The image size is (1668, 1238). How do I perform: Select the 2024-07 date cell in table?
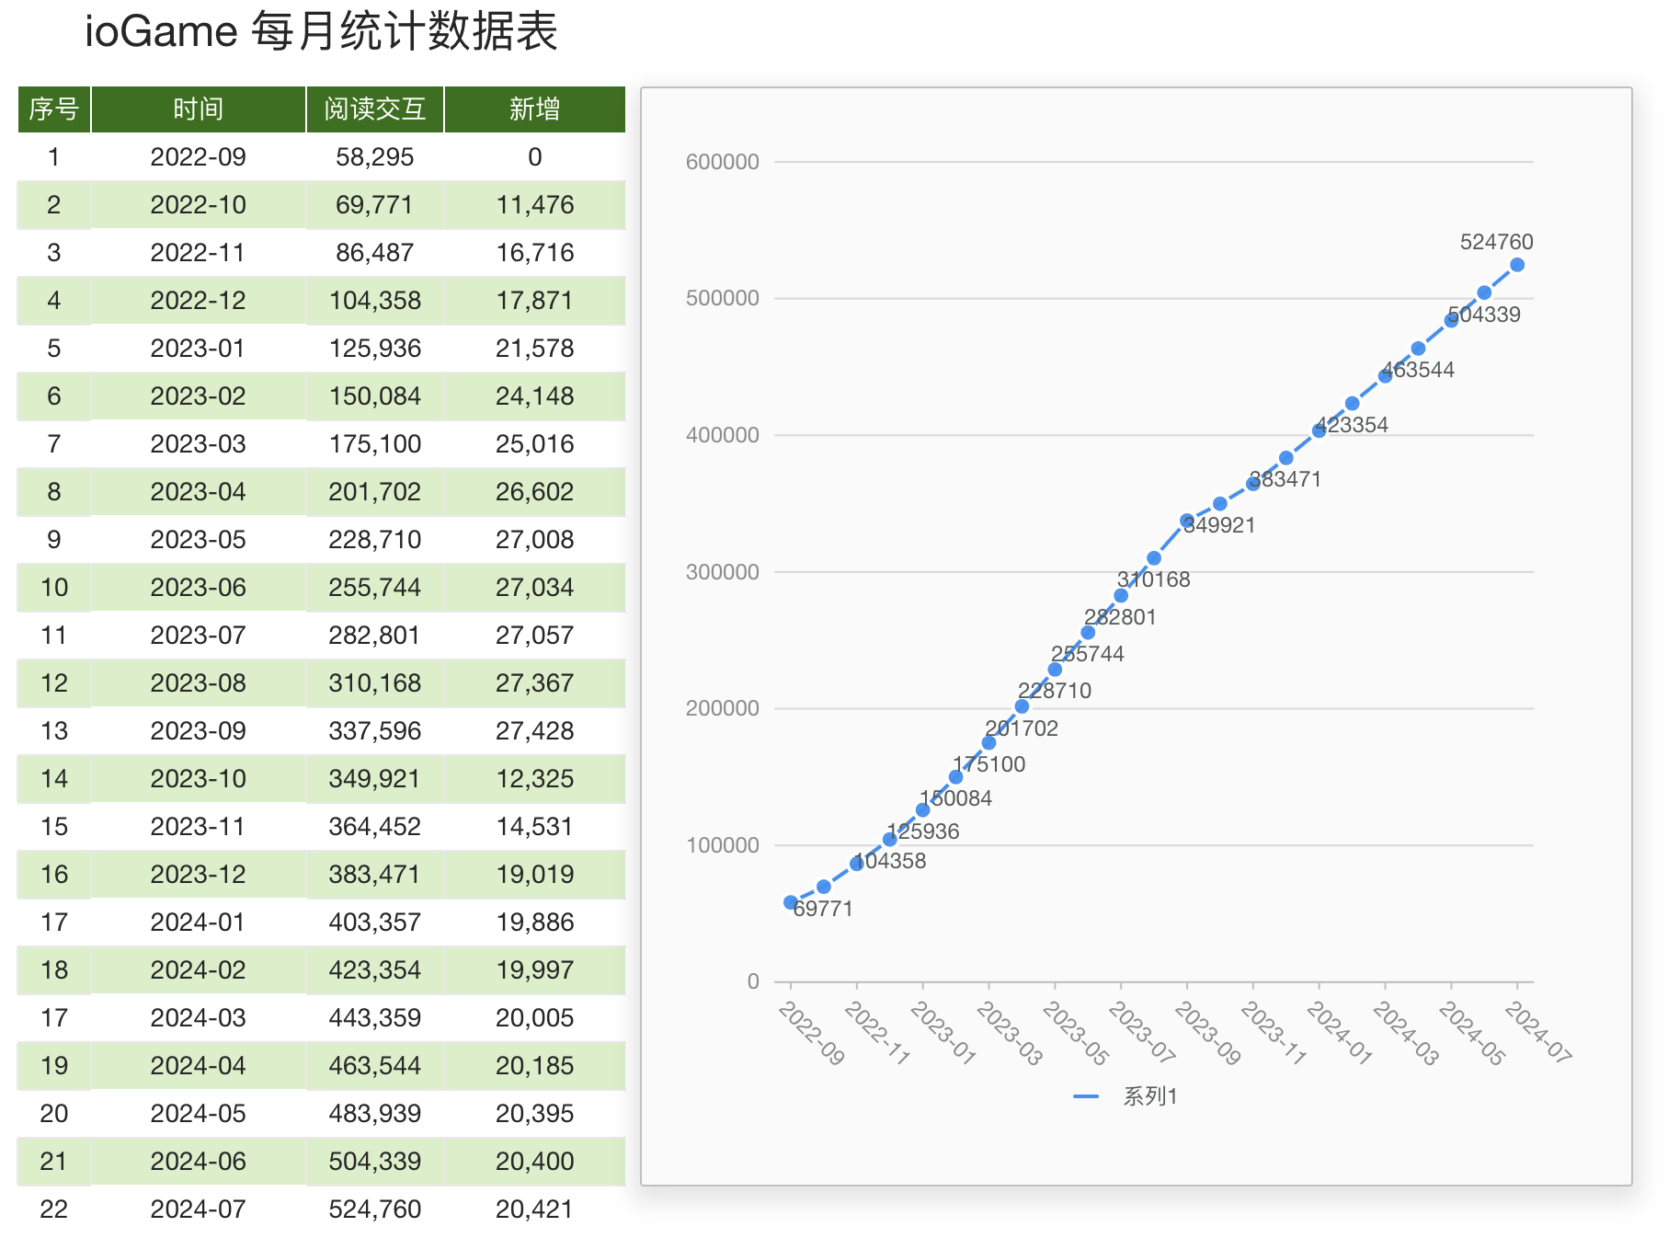click(199, 1209)
